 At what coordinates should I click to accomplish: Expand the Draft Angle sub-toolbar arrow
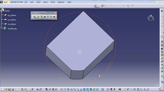pos(43,18)
